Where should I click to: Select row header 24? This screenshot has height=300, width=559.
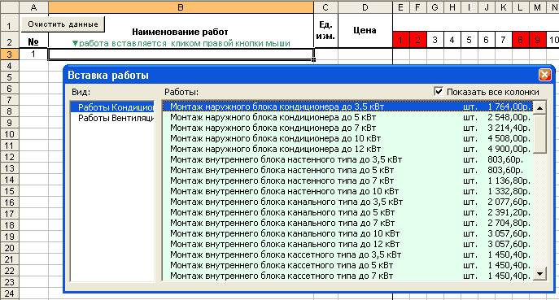tap(10, 294)
